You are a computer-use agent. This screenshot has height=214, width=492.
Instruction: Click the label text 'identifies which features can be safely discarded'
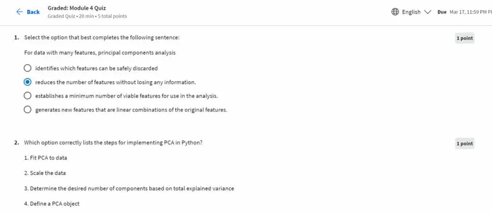[x=96, y=68]
